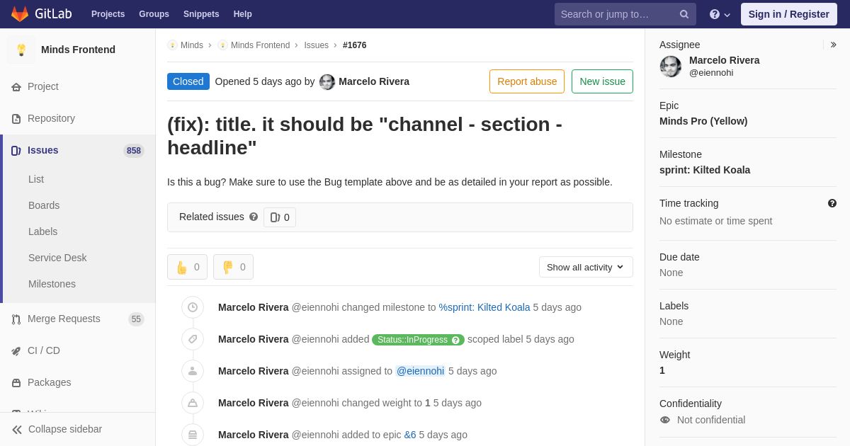Open the Help question mark menu
Screen dimensions: 850x446
pos(720,14)
